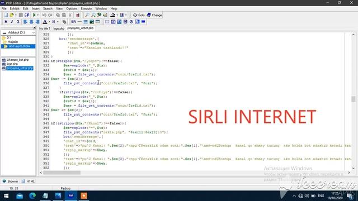This screenshot has height=201, width=358.
Task: Open the run options dropdown arrow
Action: [38, 15]
